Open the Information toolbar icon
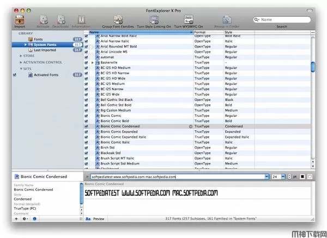This screenshot has width=327, height=238. [x=81, y=20]
